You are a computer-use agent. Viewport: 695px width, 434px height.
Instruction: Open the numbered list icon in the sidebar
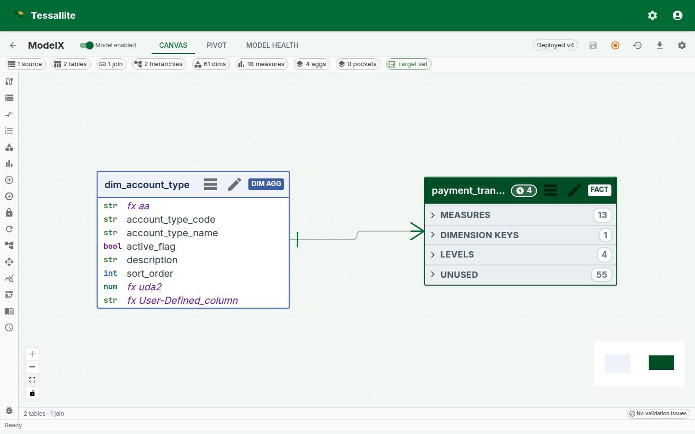point(9,131)
